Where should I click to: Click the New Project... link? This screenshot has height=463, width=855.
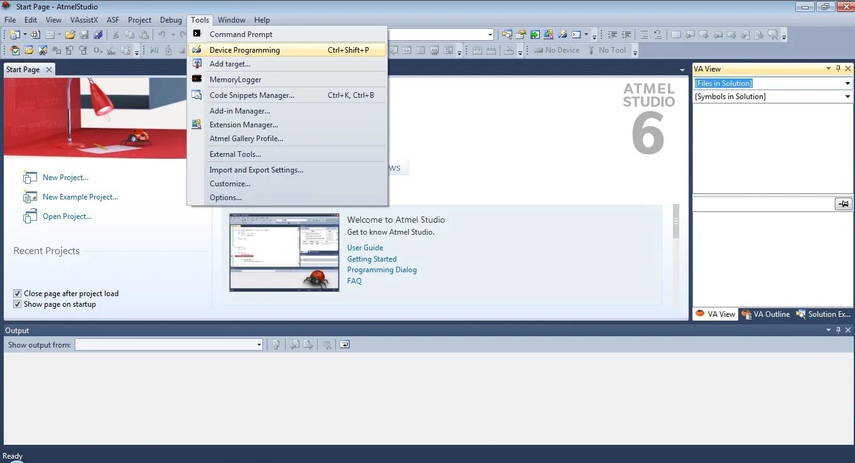click(65, 178)
